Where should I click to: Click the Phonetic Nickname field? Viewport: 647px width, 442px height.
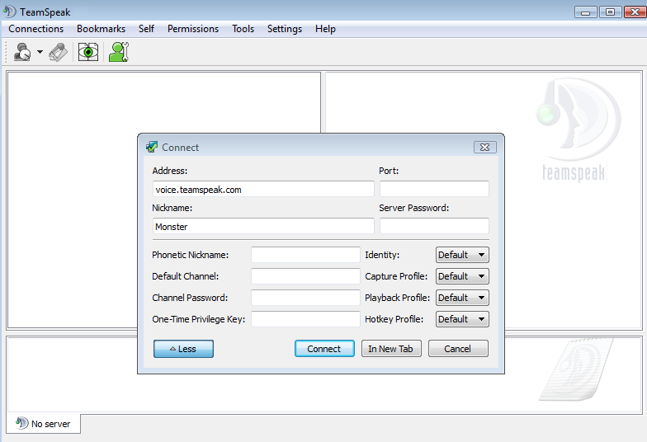click(305, 255)
